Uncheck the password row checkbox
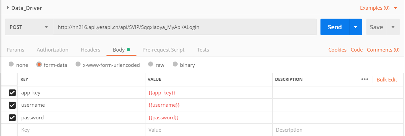The height and width of the screenshot is (136, 405). pyautogui.click(x=12, y=117)
